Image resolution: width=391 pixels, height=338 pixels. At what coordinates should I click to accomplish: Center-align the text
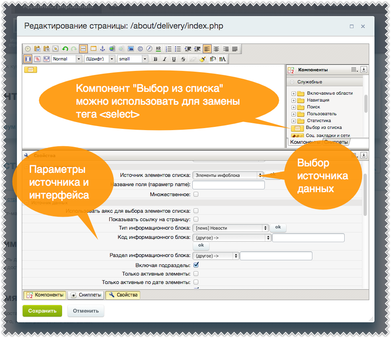click(216, 49)
